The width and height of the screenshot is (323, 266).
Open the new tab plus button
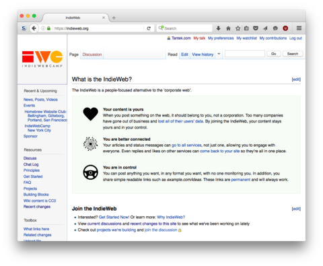coord(114,18)
